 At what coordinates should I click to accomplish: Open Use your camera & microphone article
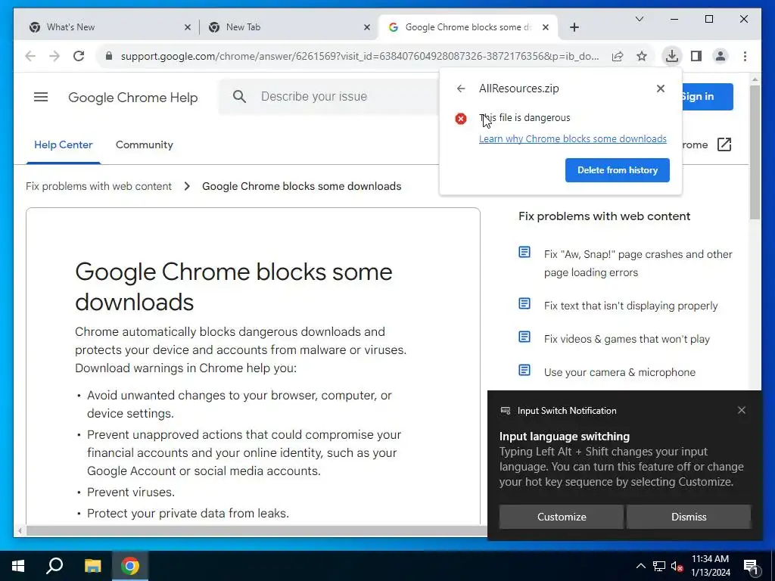point(619,372)
